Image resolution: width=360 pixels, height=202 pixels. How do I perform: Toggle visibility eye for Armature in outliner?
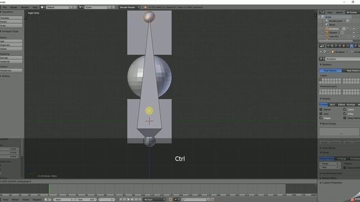pos(354,29)
